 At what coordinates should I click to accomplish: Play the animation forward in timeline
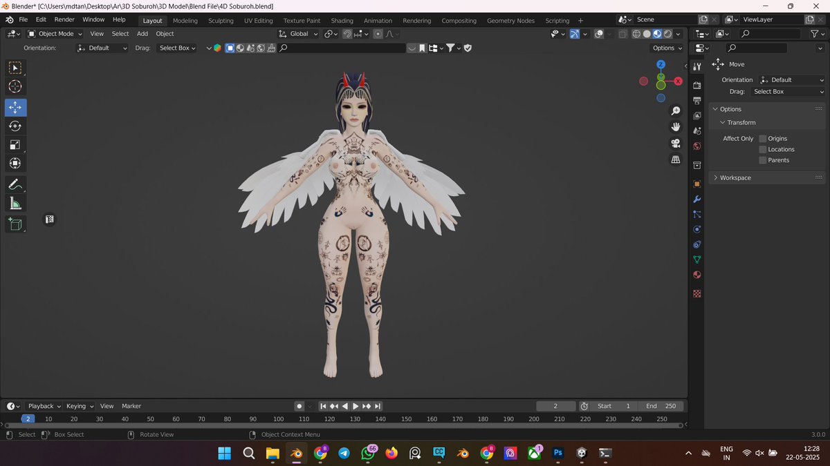(356, 406)
